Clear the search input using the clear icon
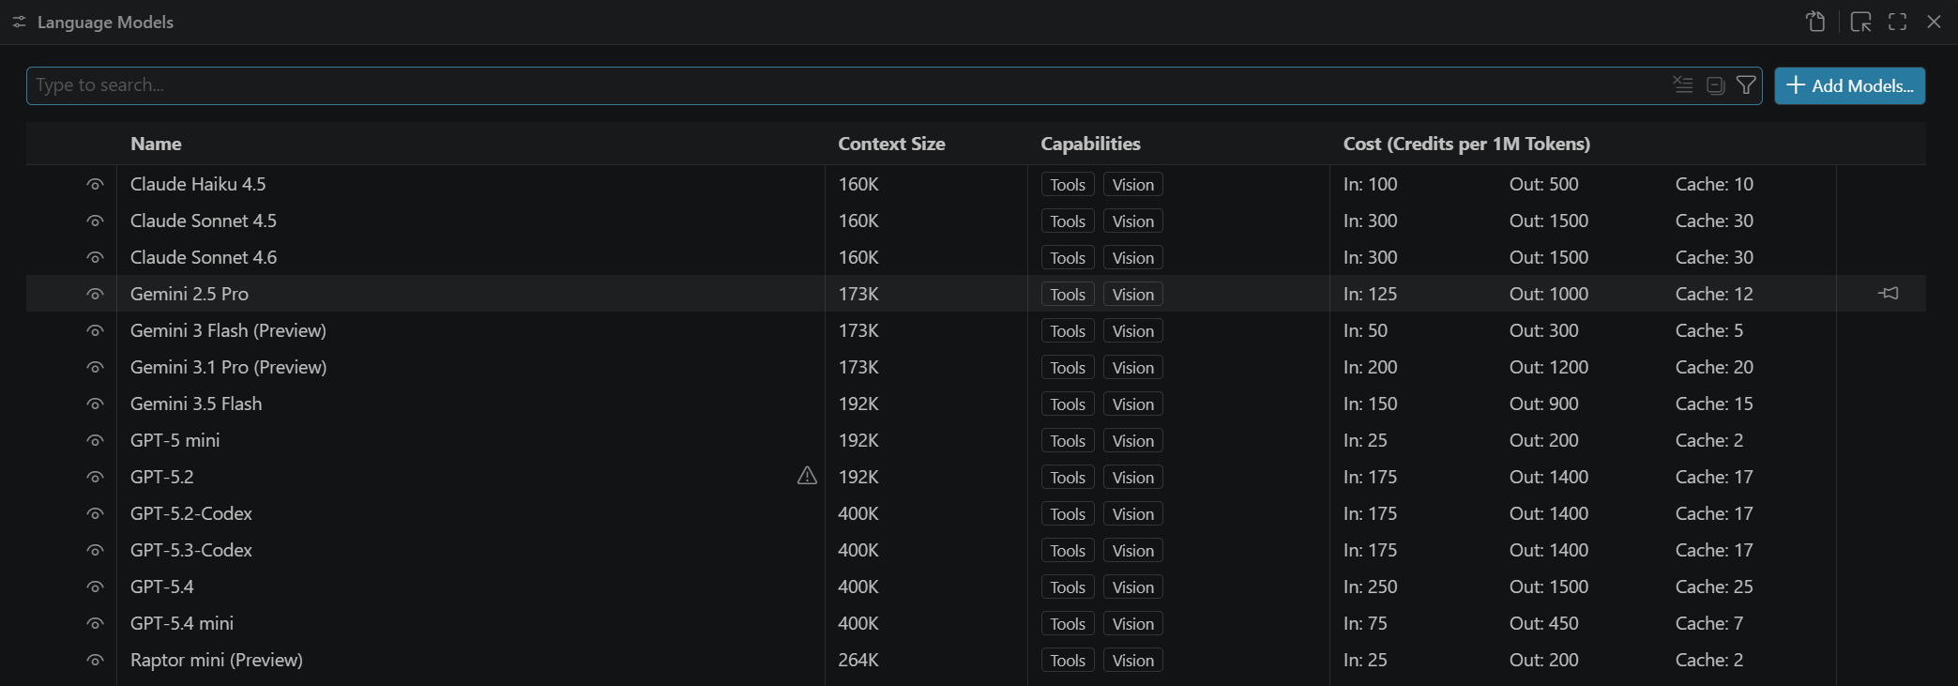This screenshot has width=1958, height=686. point(1683,85)
